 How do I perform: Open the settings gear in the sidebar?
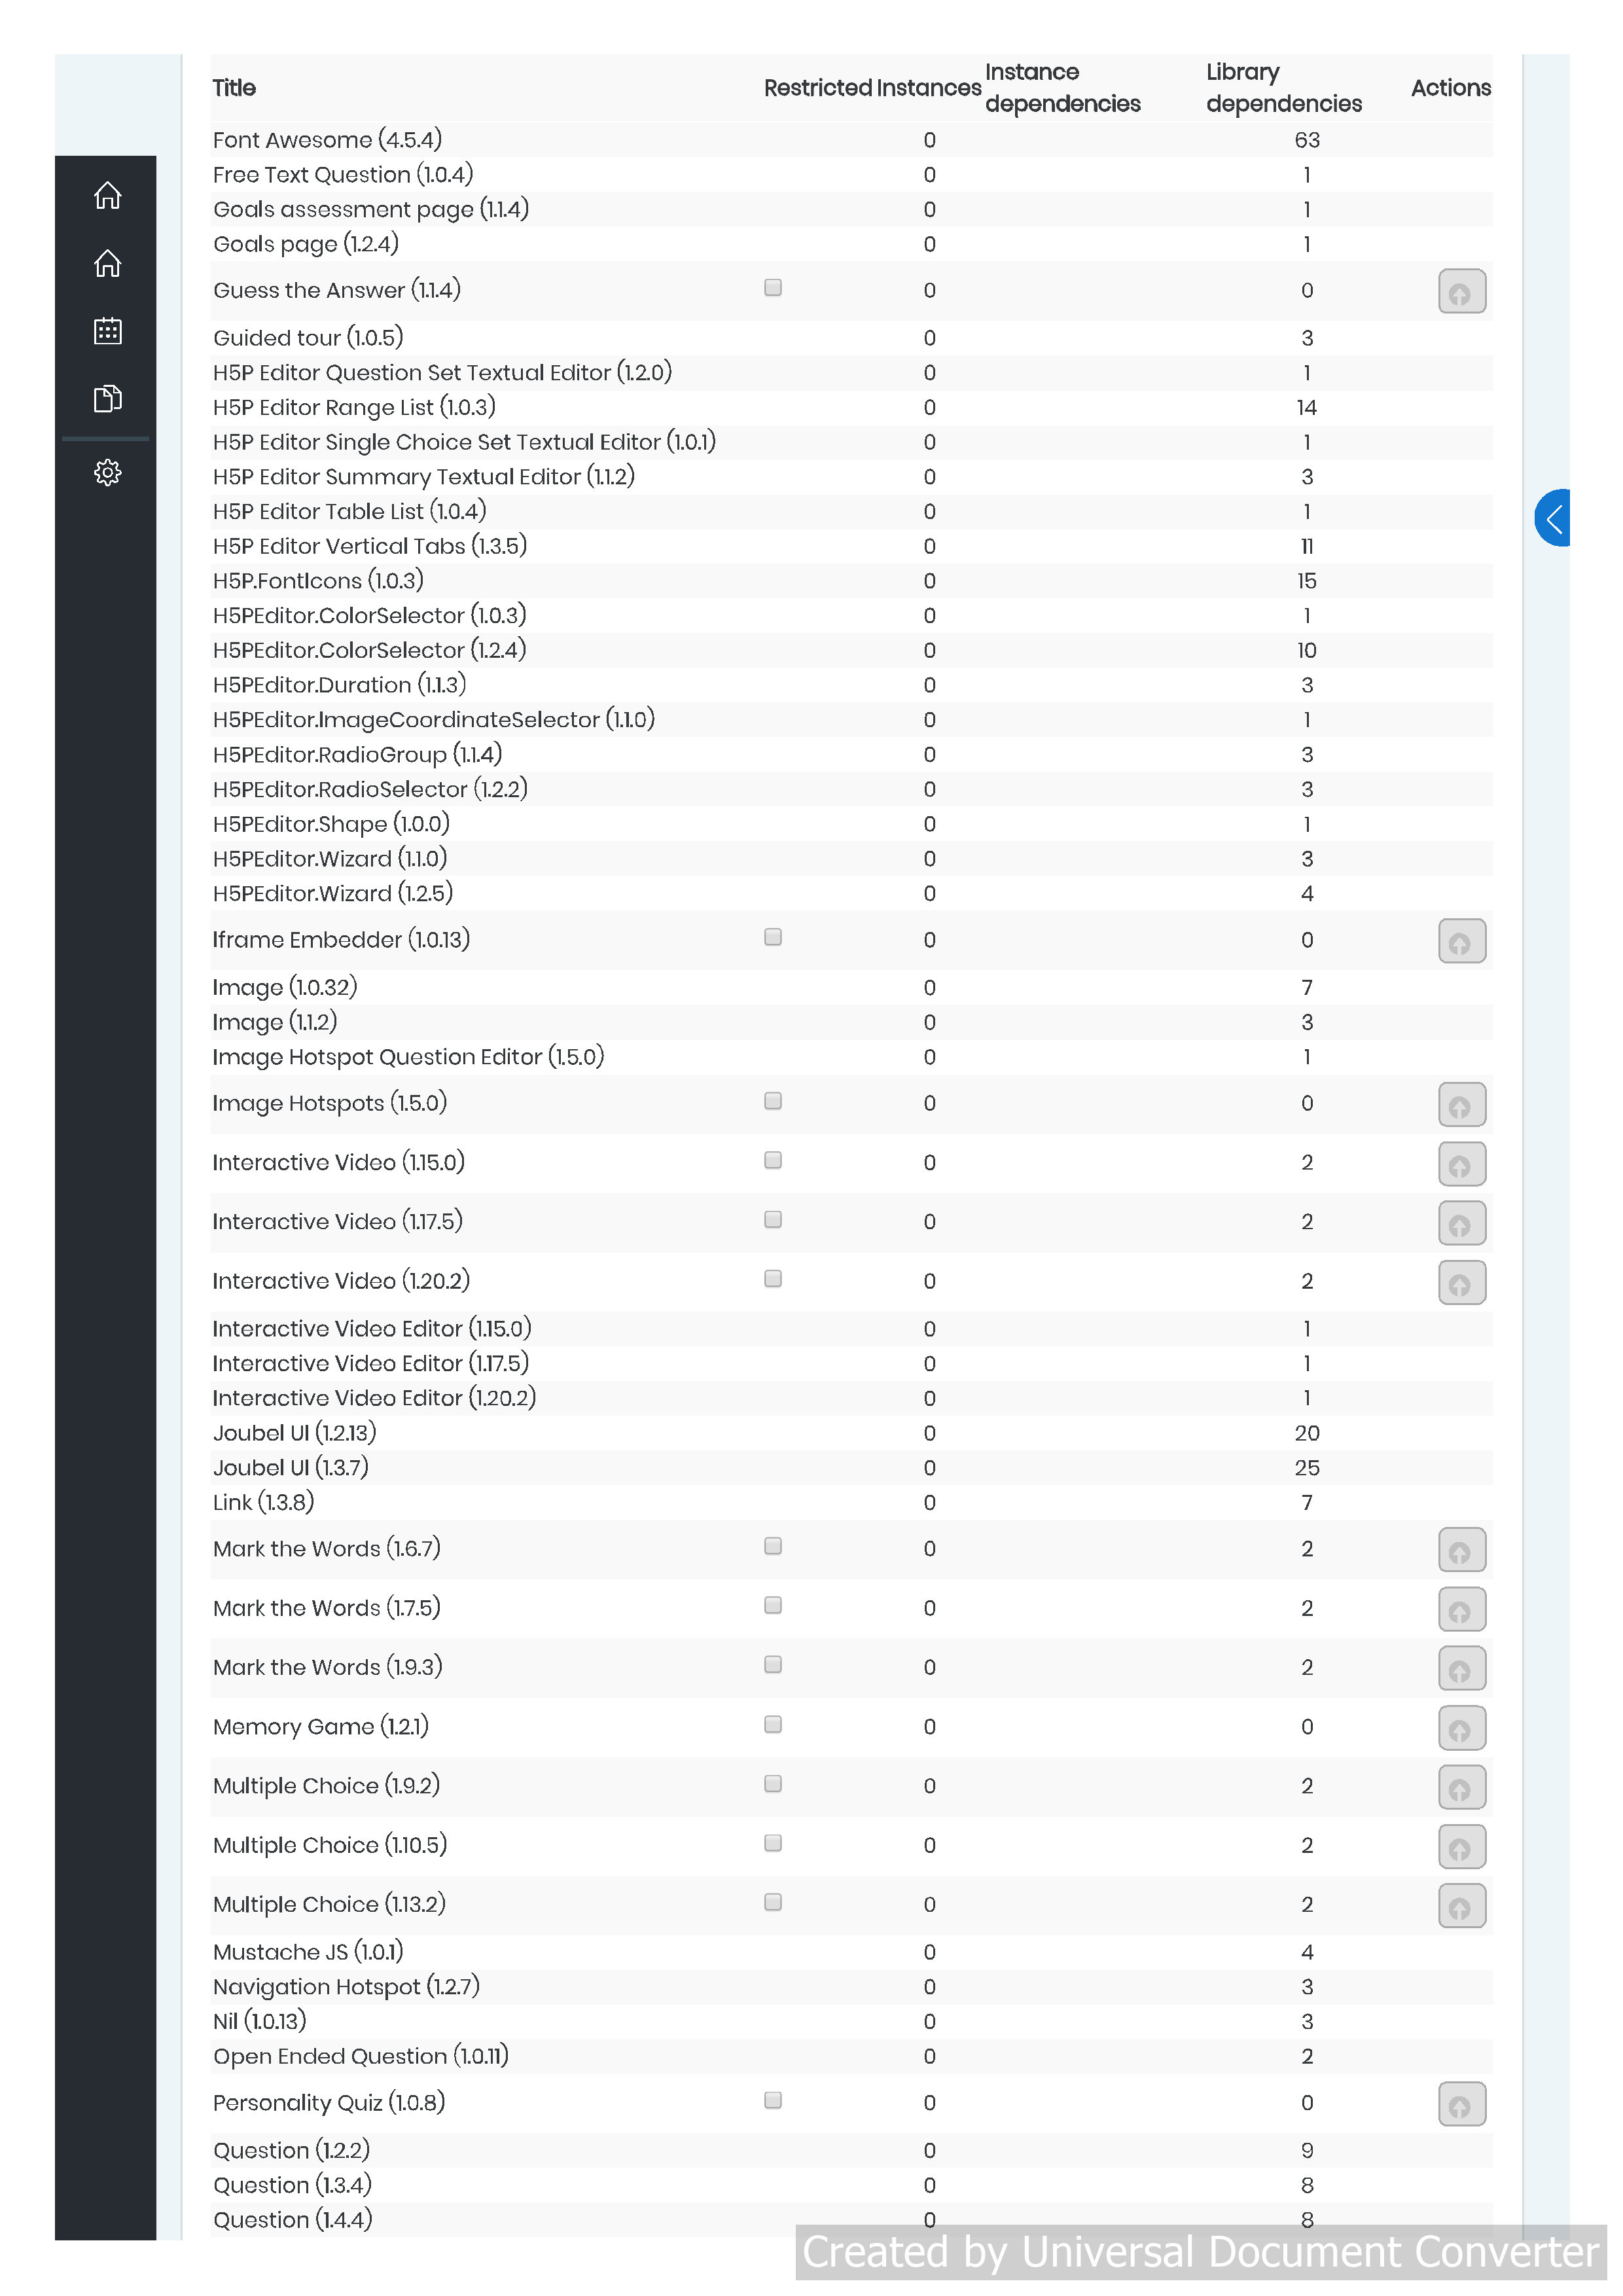pos(108,473)
